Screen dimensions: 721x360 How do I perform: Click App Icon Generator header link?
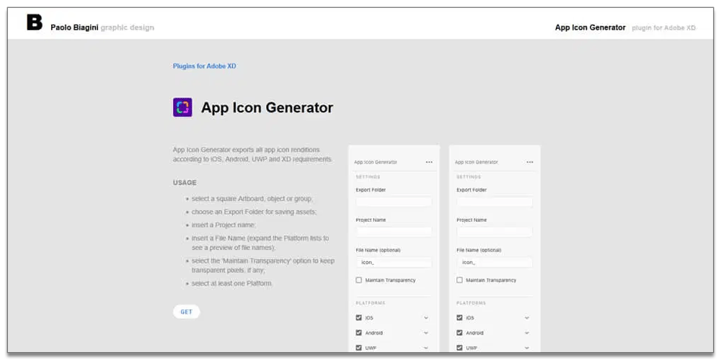590,27
